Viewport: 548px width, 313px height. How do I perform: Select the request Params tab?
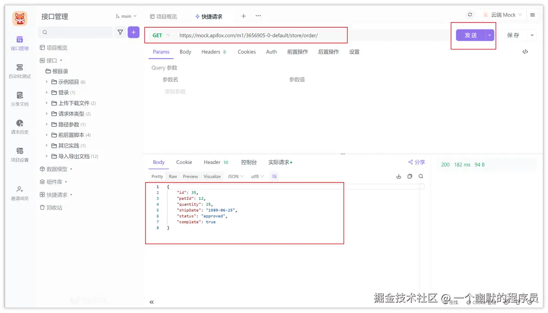click(x=161, y=52)
